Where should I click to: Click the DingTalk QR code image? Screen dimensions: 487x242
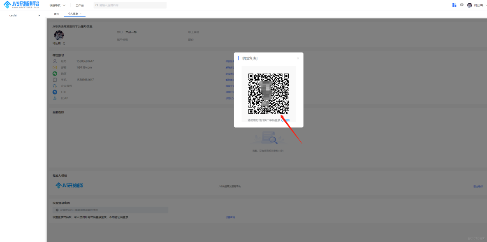(269, 94)
